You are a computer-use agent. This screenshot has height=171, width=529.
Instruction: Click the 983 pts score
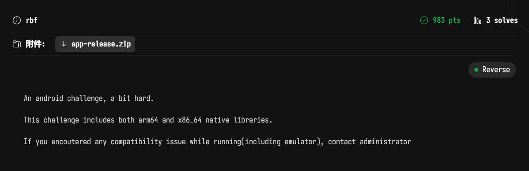point(446,20)
